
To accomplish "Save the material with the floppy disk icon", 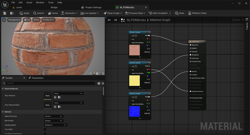I will (5, 13).
